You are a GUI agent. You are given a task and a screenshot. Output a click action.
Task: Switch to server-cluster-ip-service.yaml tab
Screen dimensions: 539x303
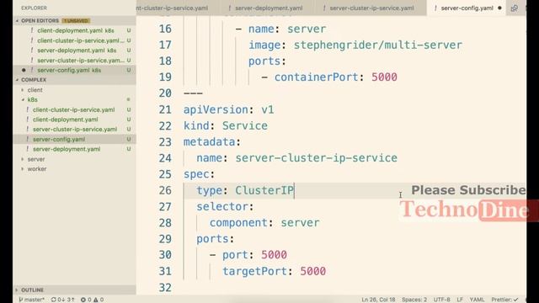(x=371, y=8)
